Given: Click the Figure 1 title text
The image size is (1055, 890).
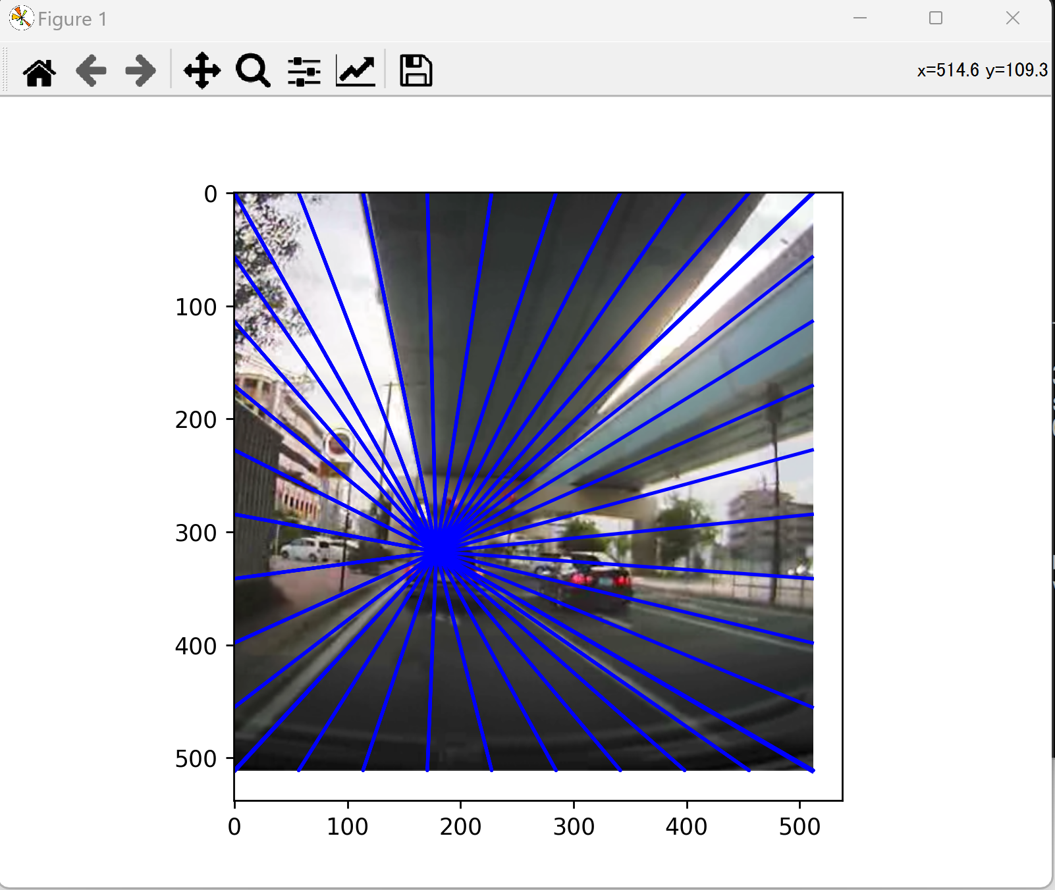Looking at the screenshot, I should (72, 19).
